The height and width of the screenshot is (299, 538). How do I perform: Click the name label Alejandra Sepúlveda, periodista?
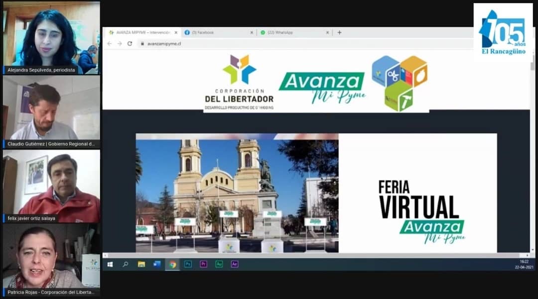[x=41, y=70]
